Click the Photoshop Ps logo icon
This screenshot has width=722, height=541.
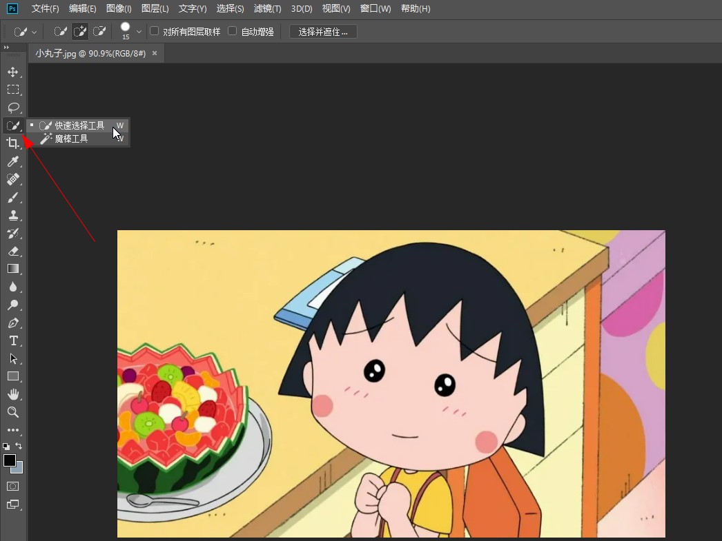coord(12,8)
